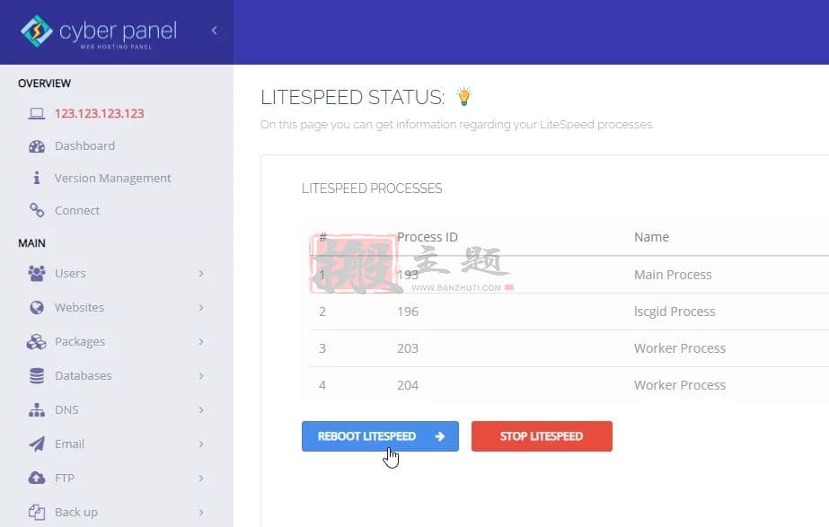Expand the DNS submenu chevron

point(201,409)
